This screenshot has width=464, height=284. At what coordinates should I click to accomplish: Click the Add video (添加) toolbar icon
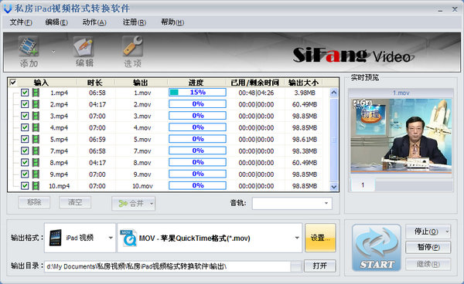click(29, 51)
